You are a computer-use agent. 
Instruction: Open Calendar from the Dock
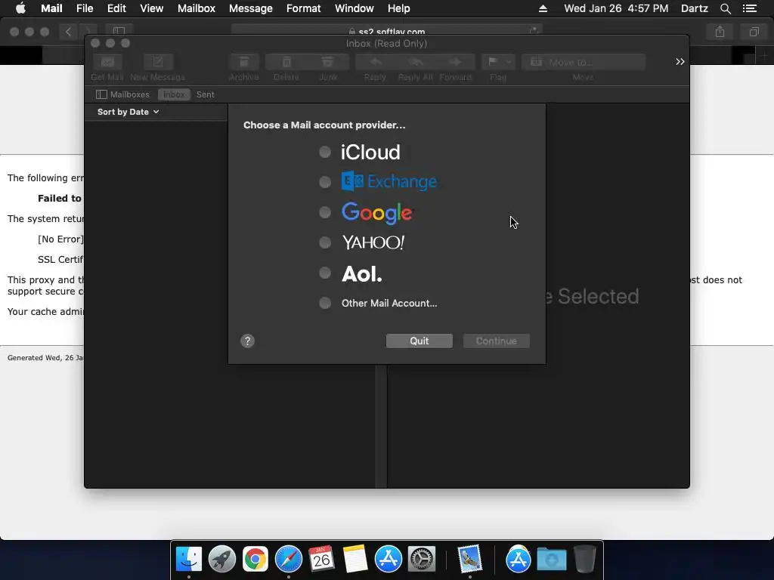click(x=322, y=560)
